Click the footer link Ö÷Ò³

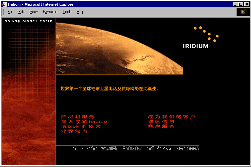click(x=78, y=149)
